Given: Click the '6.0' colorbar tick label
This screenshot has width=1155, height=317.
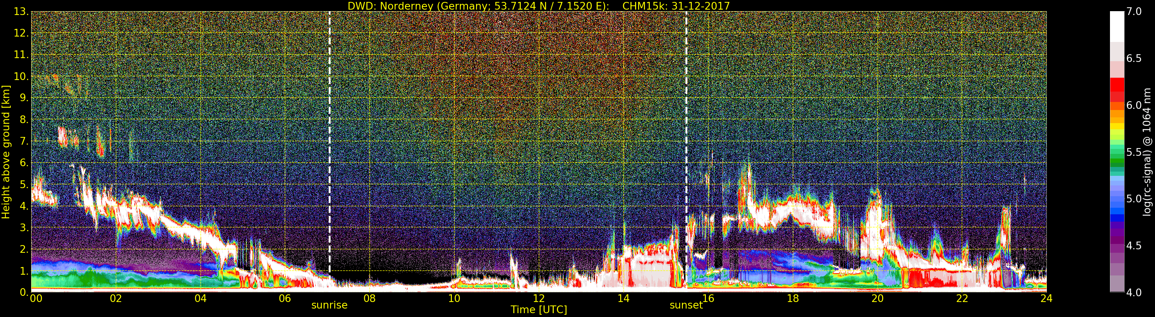Looking at the screenshot, I should coord(1133,105).
